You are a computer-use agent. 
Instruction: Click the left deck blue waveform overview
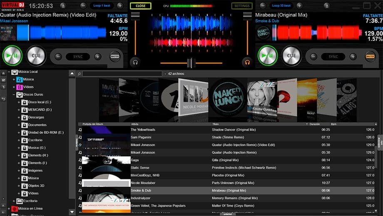[61, 33]
